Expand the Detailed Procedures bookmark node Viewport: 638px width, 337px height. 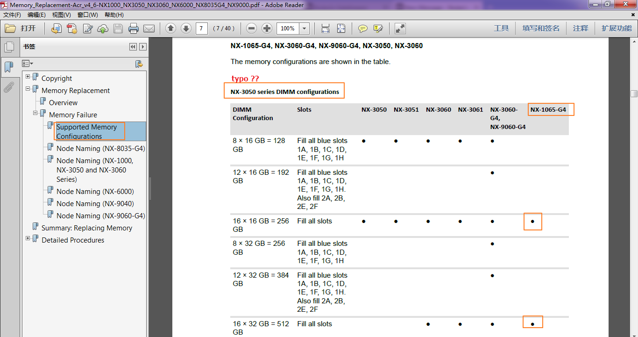(x=28, y=238)
